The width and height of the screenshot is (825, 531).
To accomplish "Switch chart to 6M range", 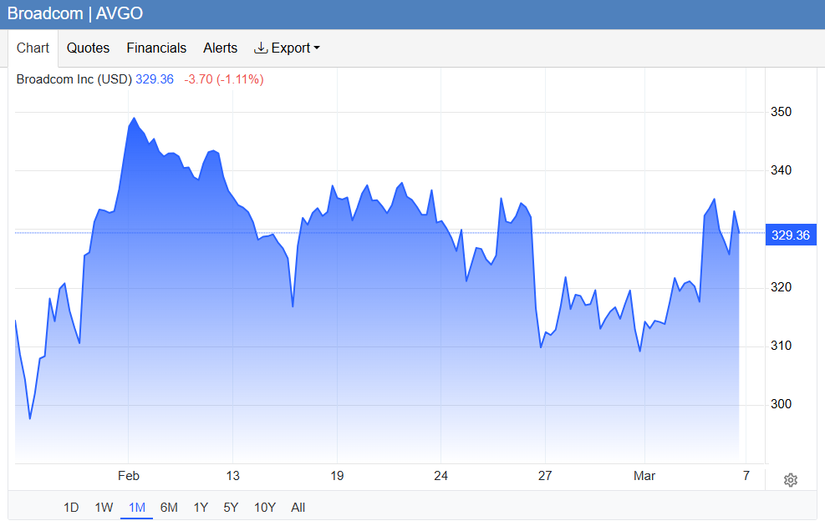I will (169, 507).
